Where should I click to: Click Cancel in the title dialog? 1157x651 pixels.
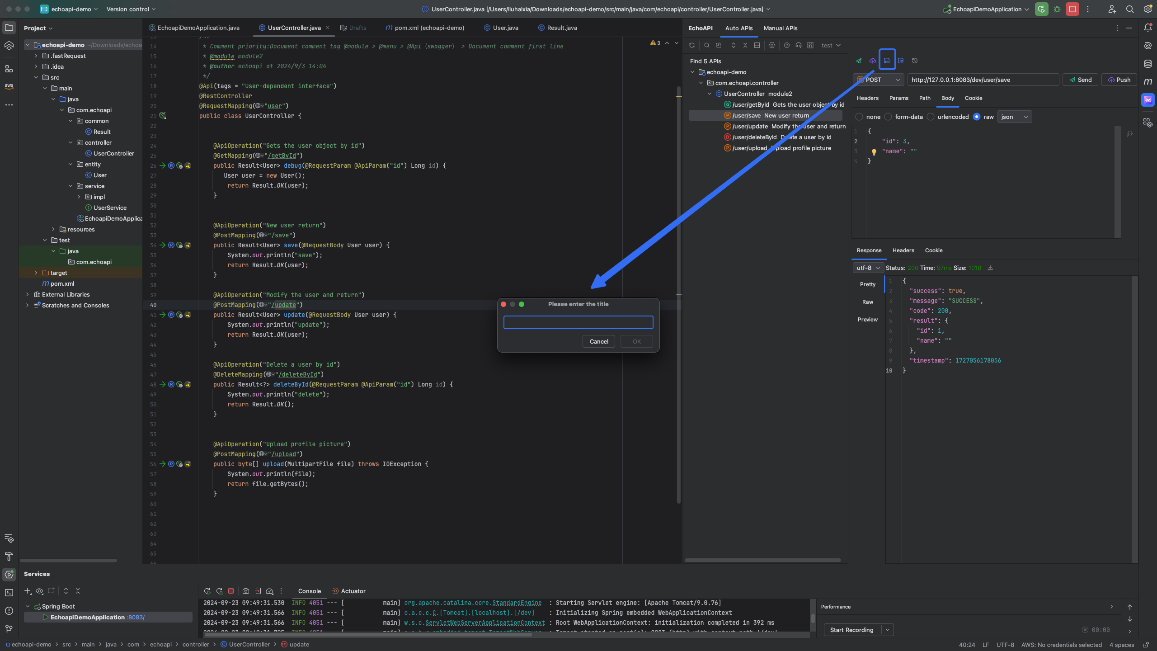tap(599, 341)
